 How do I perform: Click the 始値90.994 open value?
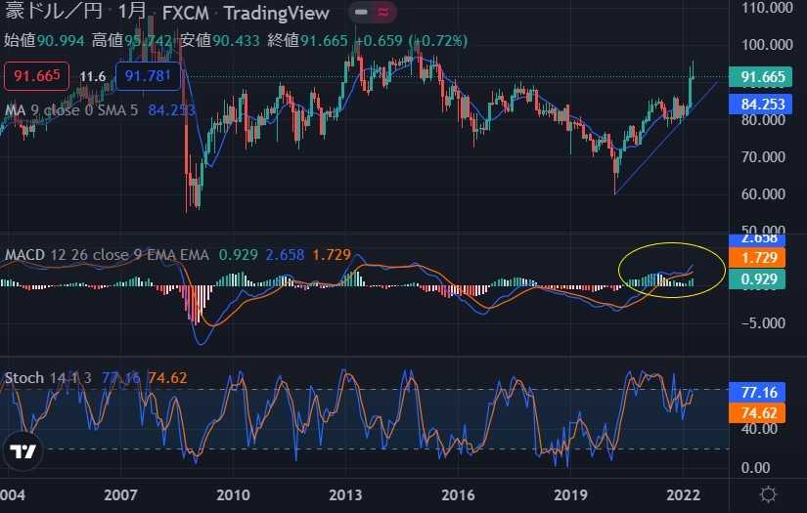(x=44, y=40)
